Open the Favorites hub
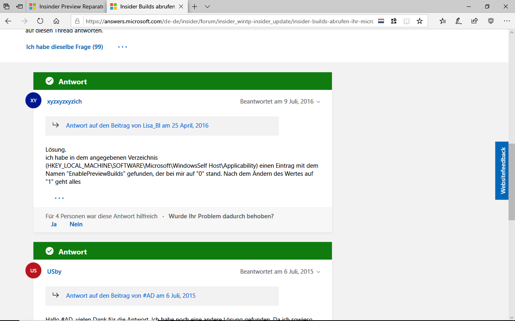 (443, 21)
